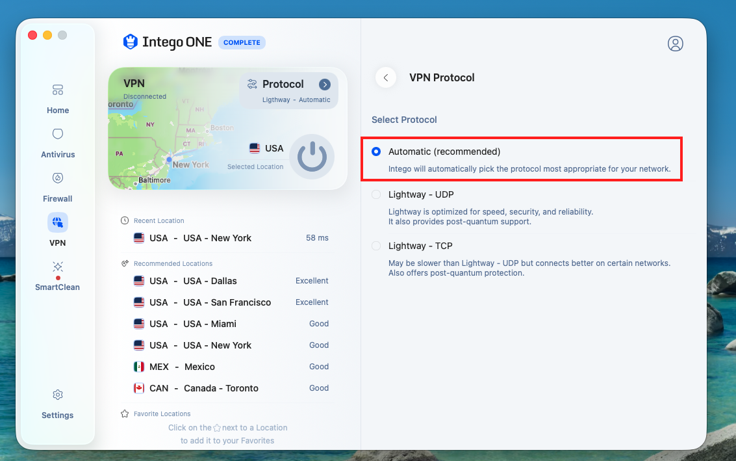Screen dimensions: 736x461
Task: Click the Select Protocol label
Action: coord(404,120)
